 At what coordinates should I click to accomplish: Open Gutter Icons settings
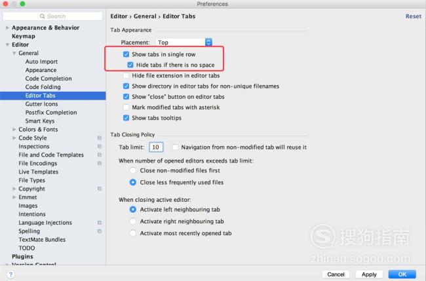pos(41,104)
